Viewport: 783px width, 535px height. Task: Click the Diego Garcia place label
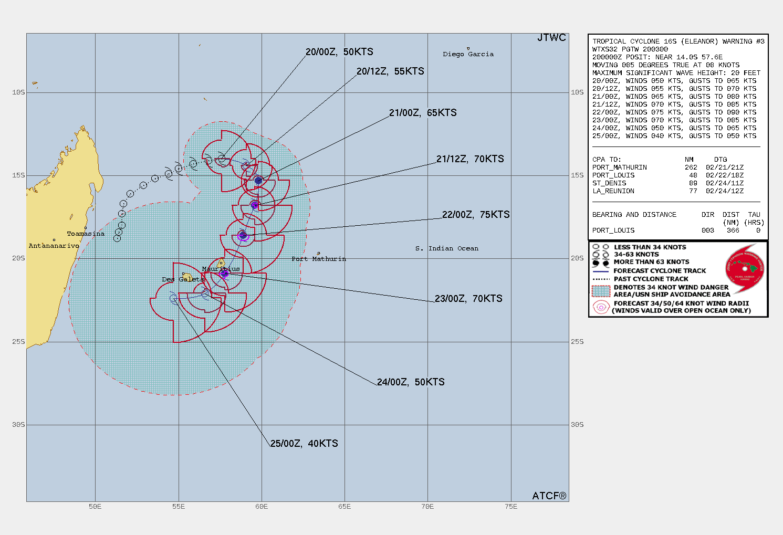468,54
